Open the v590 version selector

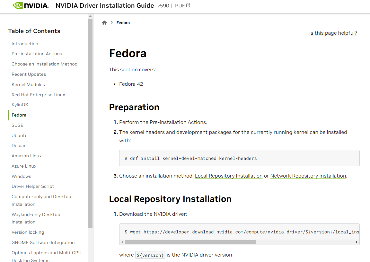(x=163, y=6)
